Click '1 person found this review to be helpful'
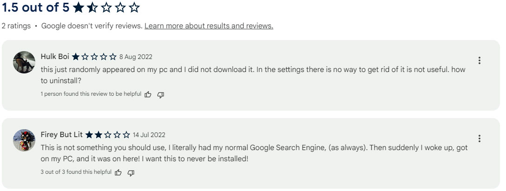This screenshot has height=191, width=506. coord(91,94)
